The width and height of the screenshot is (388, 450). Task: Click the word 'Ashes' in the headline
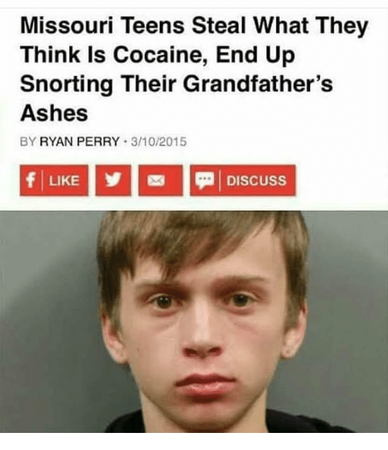tap(54, 113)
